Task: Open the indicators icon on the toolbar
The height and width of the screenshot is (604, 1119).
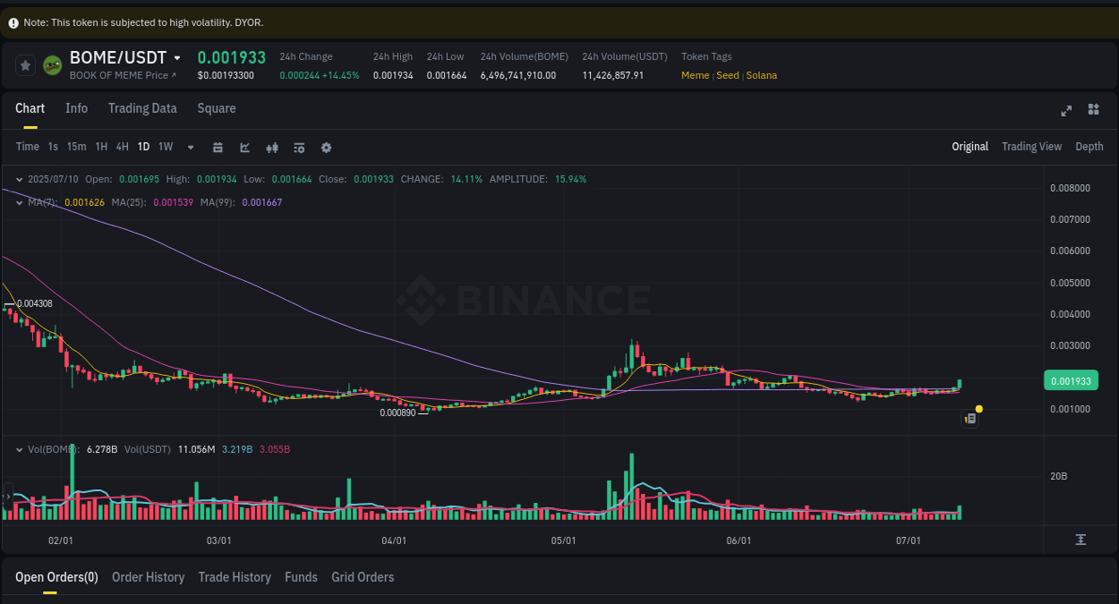Action: coord(272,147)
